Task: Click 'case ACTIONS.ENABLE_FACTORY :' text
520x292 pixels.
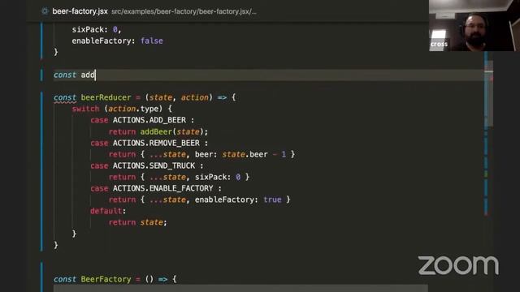Action: coord(156,188)
